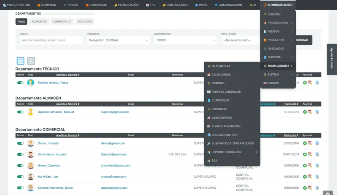Click green add icon for Mc Millan, Joe
The width and height of the screenshot is (337, 195).
click(305, 177)
